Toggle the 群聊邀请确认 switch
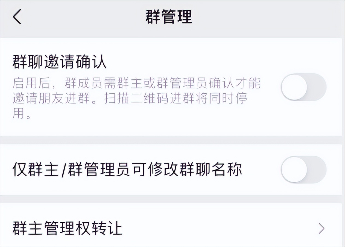The height and width of the screenshot is (247, 345). pos(303,87)
